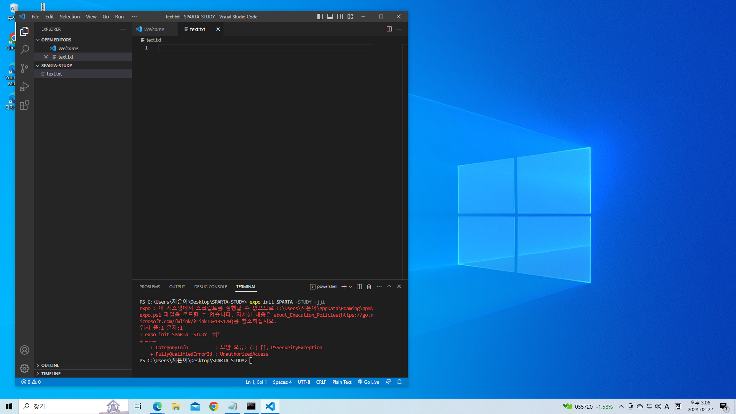This screenshot has width=736, height=414.
Task: Open the Windows Start menu
Action: [x=9, y=406]
